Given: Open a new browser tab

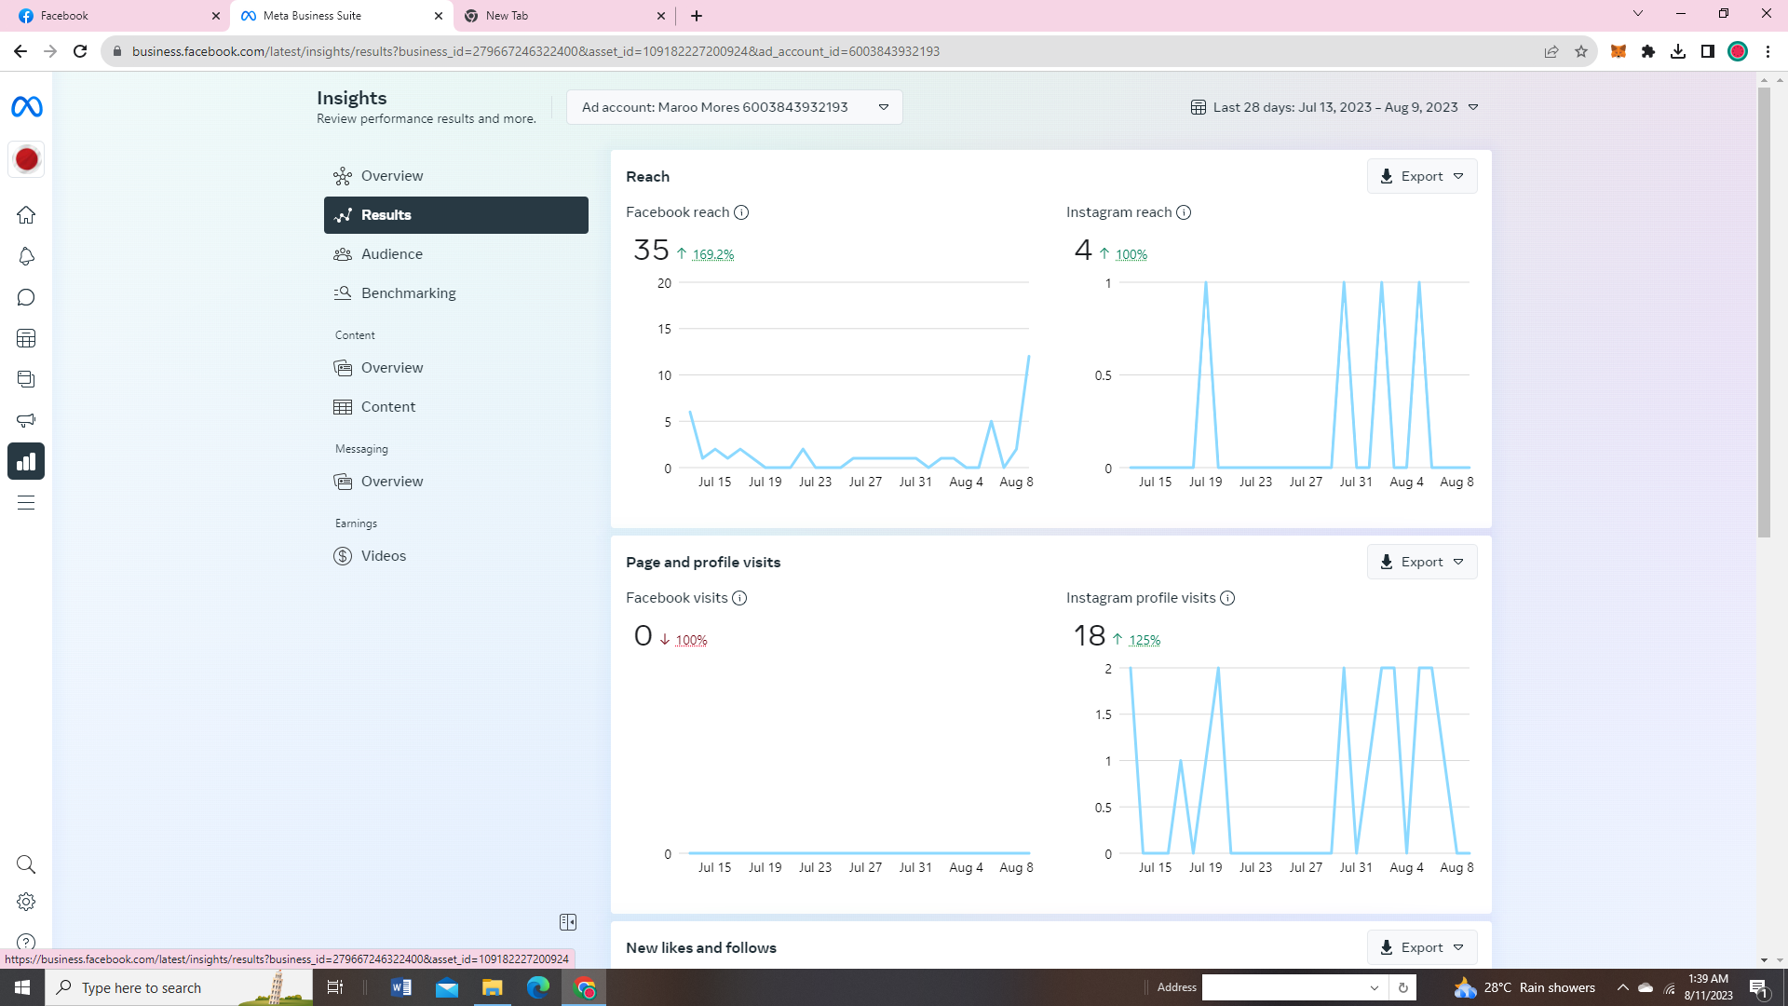Looking at the screenshot, I should pyautogui.click(x=697, y=16).
